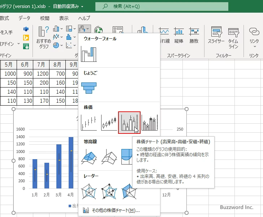Select the cell containing 900
The image size is (263, 217).
click(25, 73)
